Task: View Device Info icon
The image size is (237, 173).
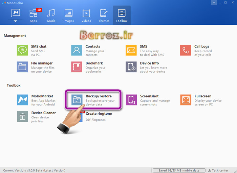Action: 131,67
